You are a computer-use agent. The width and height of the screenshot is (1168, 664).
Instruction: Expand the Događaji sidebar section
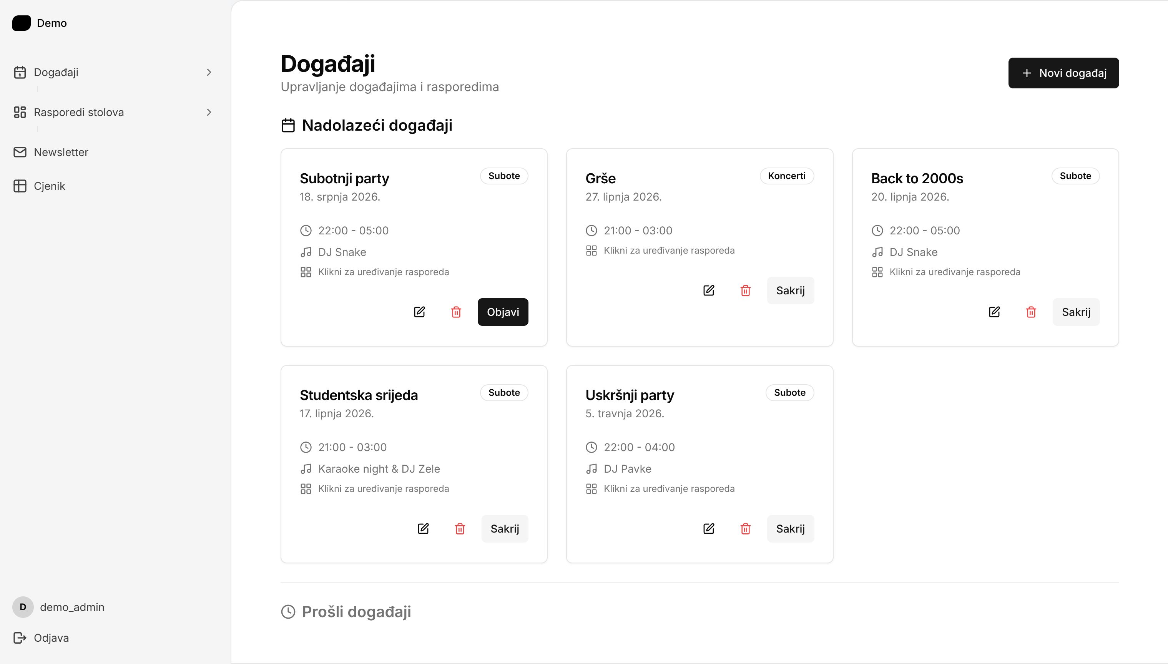coord(209,72)
